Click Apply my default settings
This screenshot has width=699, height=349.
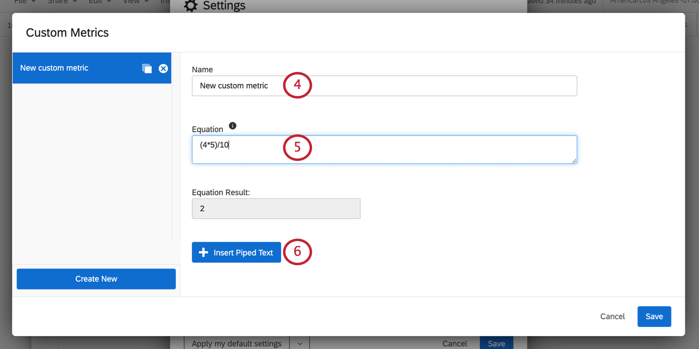click(x=236, y=344)
